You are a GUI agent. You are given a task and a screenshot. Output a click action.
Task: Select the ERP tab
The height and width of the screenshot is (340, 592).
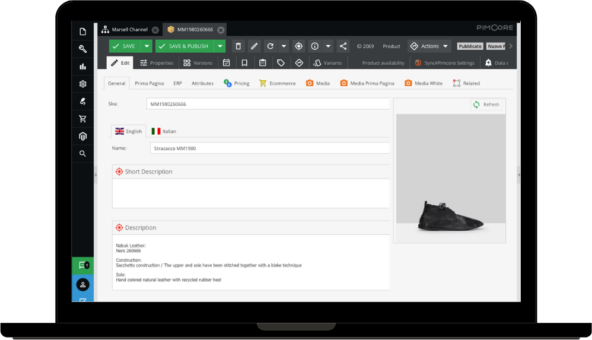point(177,83)
